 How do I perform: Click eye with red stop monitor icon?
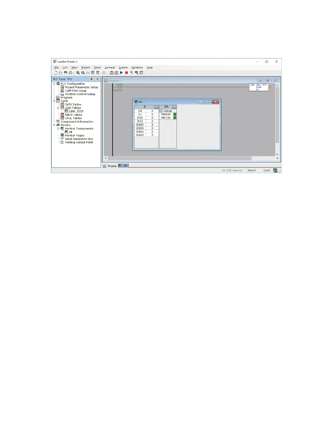pyautogui.click(x=136, y=73)
